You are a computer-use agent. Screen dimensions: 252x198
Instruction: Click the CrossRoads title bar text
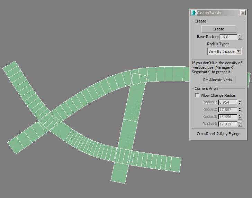point(209,13)
